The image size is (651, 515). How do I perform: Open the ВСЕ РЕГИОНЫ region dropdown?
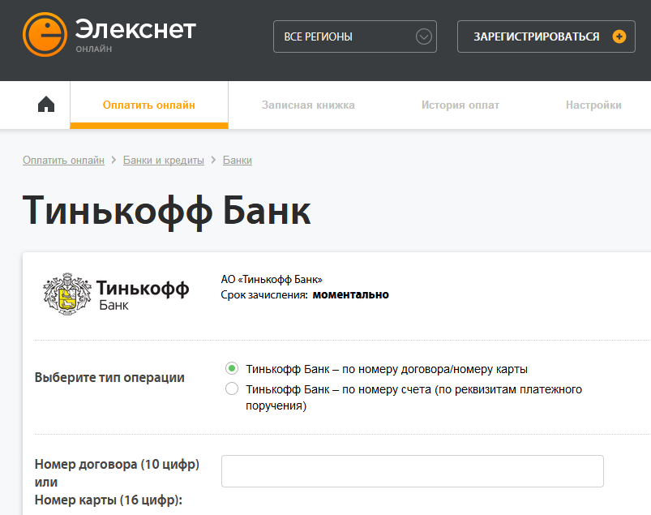pos(355,36)
